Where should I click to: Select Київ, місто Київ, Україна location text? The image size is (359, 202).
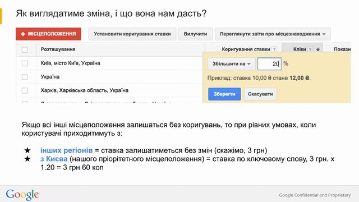[70, 63]
